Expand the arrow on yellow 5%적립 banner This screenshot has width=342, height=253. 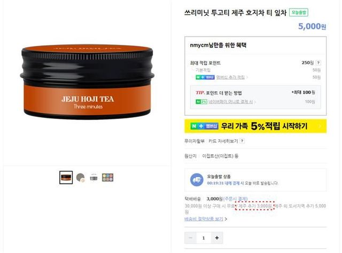(x=320, y=126)
